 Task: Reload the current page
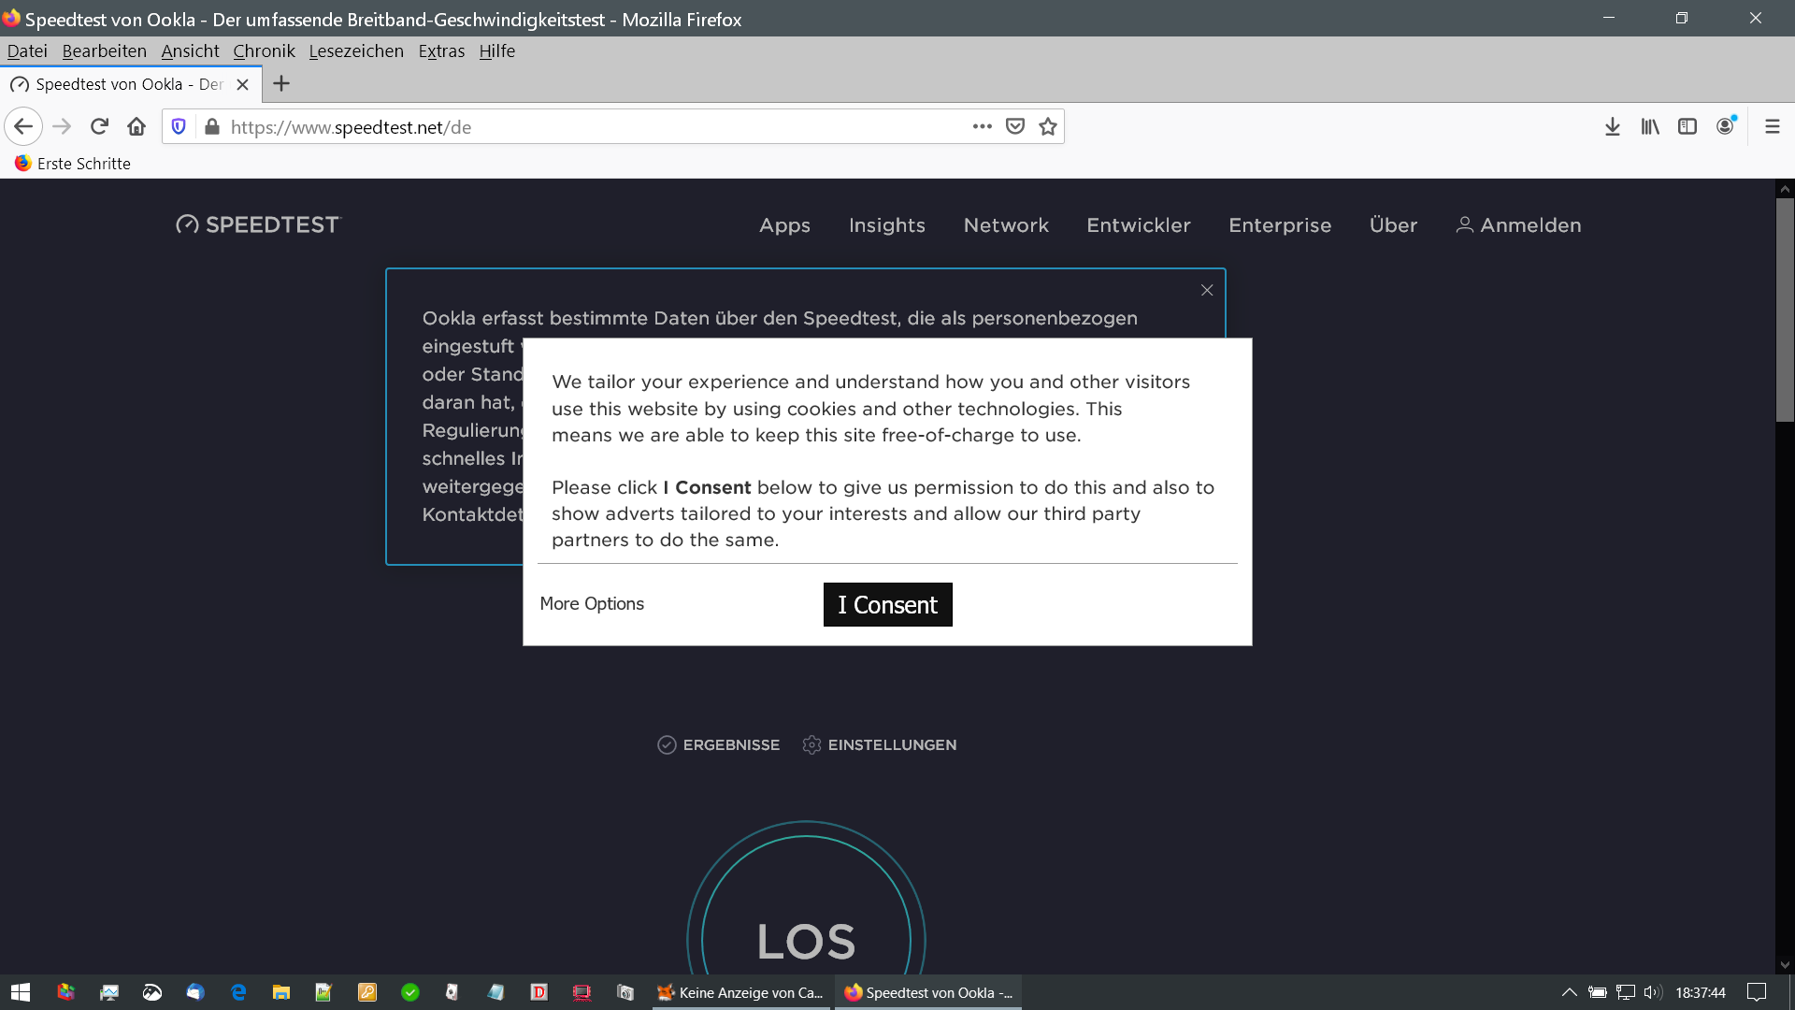pos(99,126)
